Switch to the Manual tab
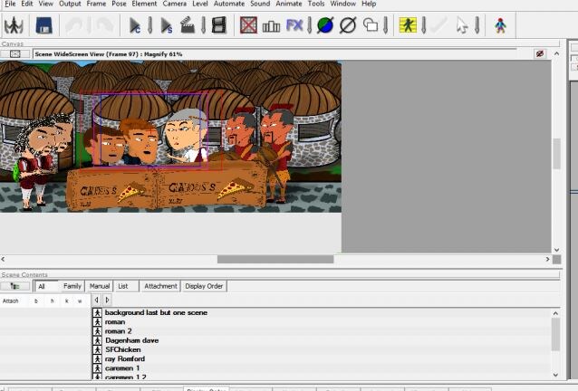The image size is (578, 391). click(99, 286)
